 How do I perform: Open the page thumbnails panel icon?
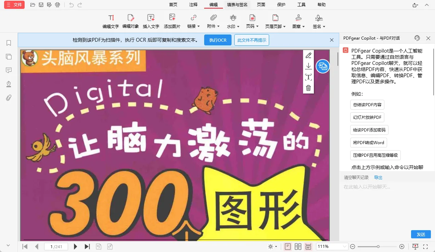point(9,57)
